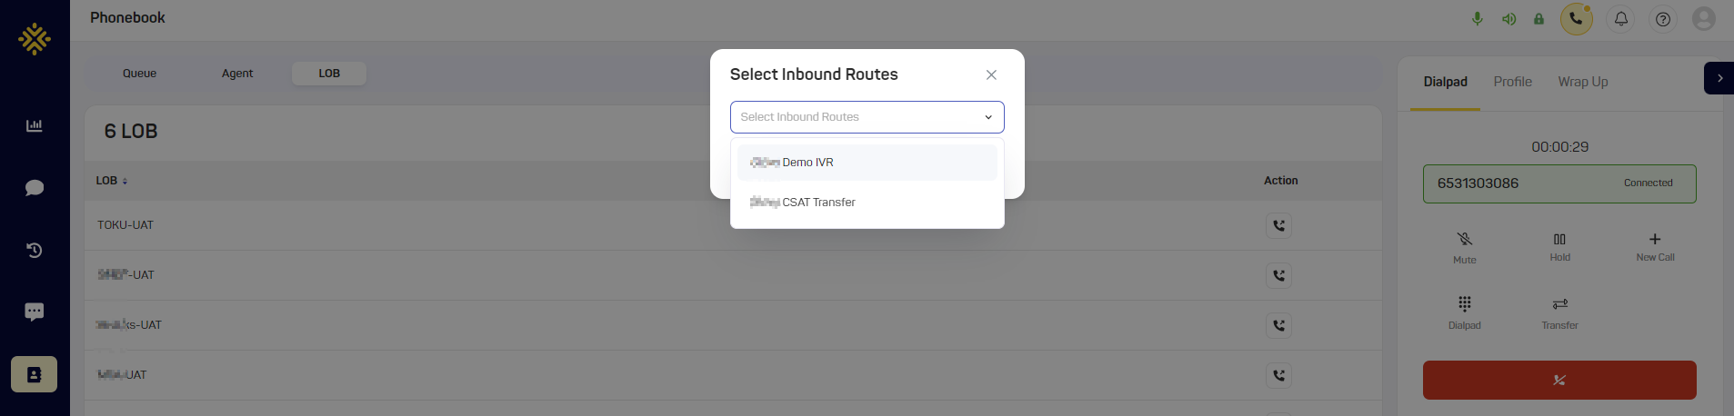This screenshot has width=1734, height=416.
Task: Close the Select Inbound Routes dialog
Action: coord(991,75)
